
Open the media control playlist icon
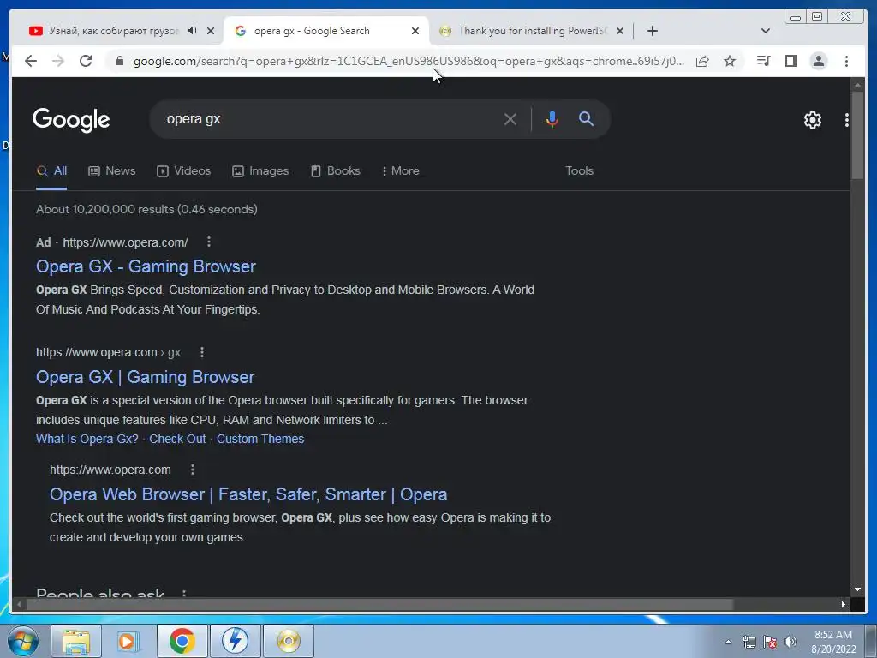pyautogui.click(x=763, y=61)
